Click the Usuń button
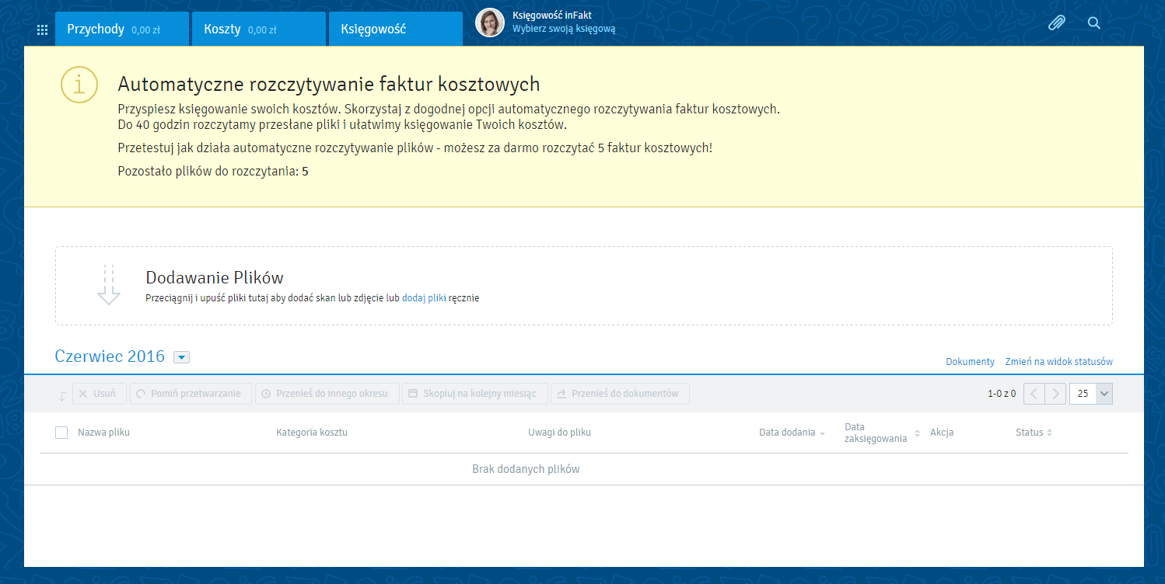Viewport: 1165px width, 584px height. coord(100,394)
